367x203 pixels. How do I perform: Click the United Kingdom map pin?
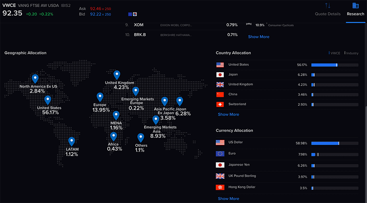pyautogui.click(x=117, y=75)
